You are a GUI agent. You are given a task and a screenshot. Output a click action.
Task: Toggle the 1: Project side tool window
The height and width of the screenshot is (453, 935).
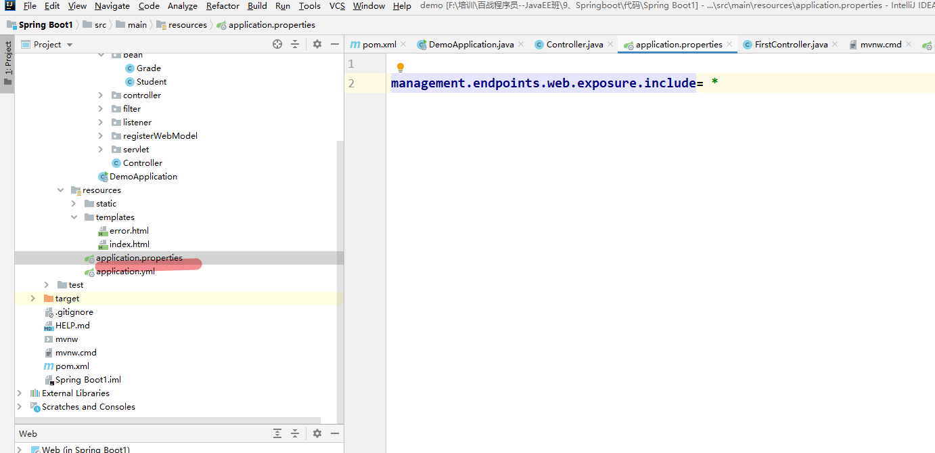point(7,64)
